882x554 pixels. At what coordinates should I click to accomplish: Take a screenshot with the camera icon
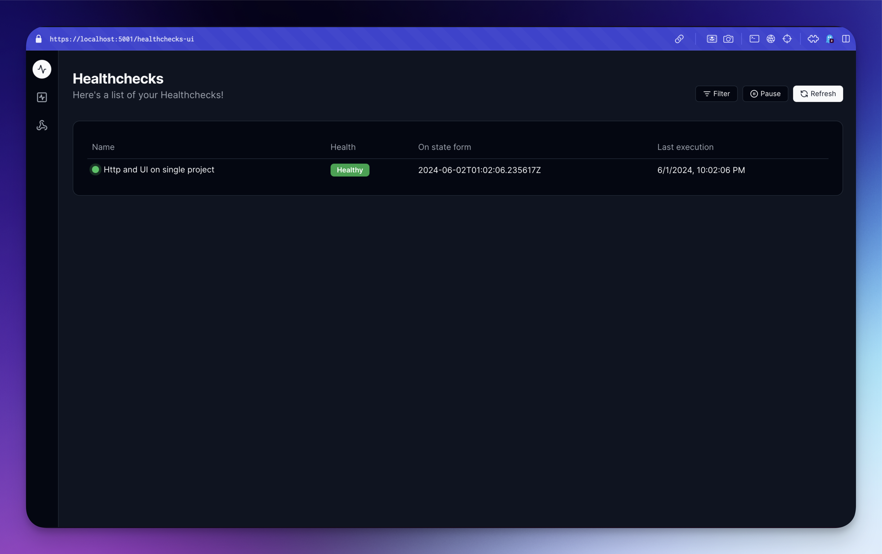coord(728,39)
